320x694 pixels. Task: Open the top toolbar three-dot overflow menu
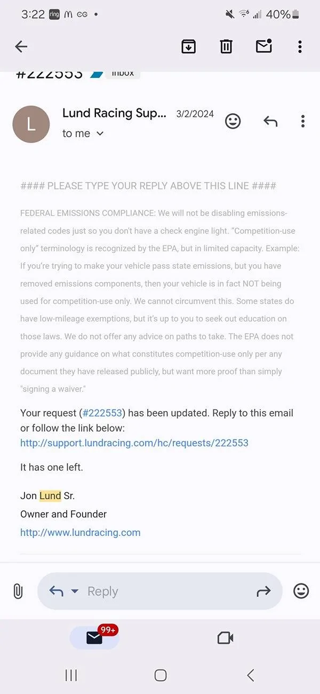pyautogui.click(x=300, y=47)
